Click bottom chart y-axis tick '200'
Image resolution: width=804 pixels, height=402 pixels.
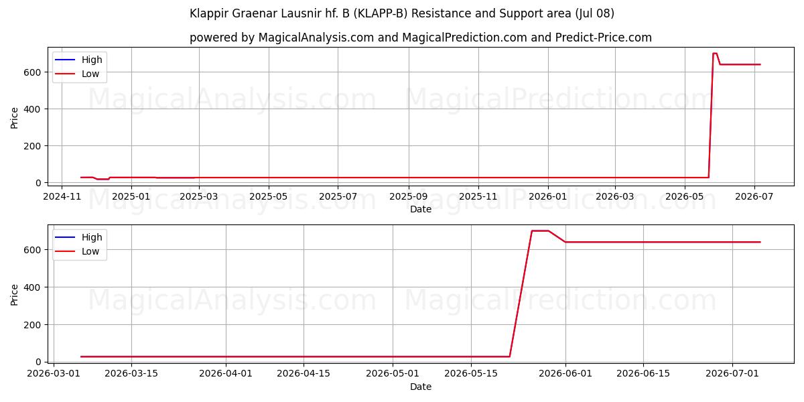[33, 325]
